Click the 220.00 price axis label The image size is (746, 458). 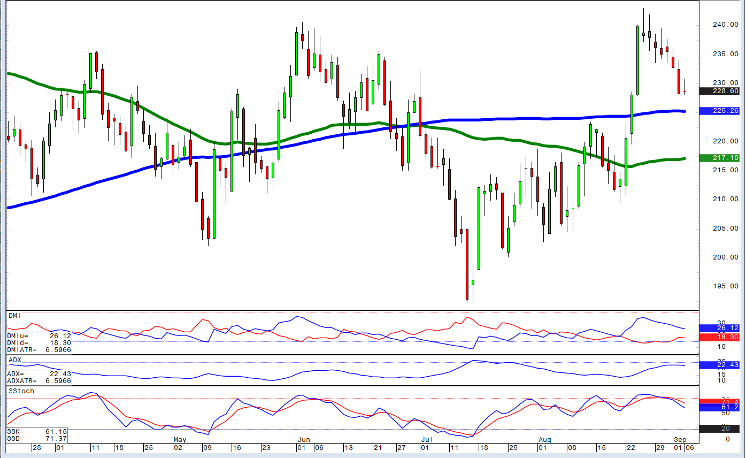726,141
